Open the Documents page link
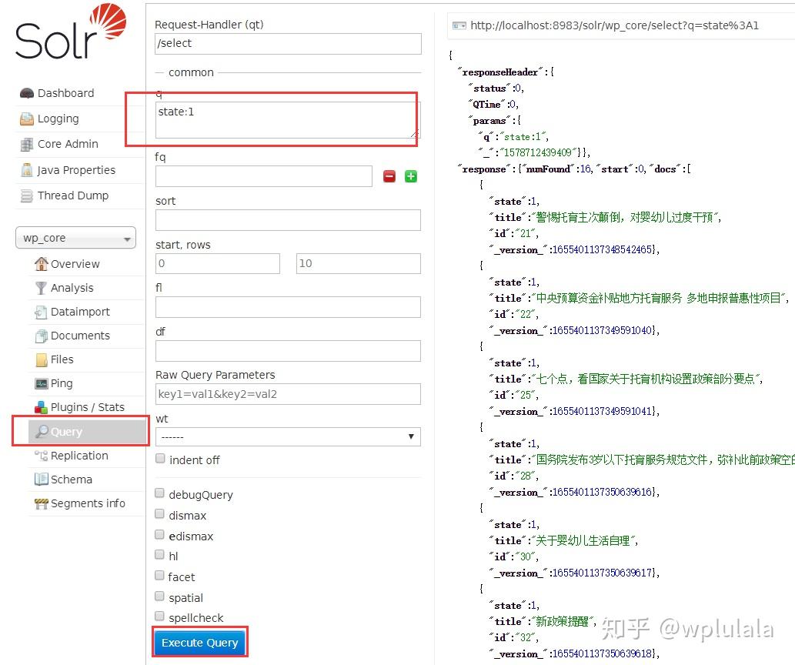The height and width of the screenshot is (665, 795). (x=80, y=336)
